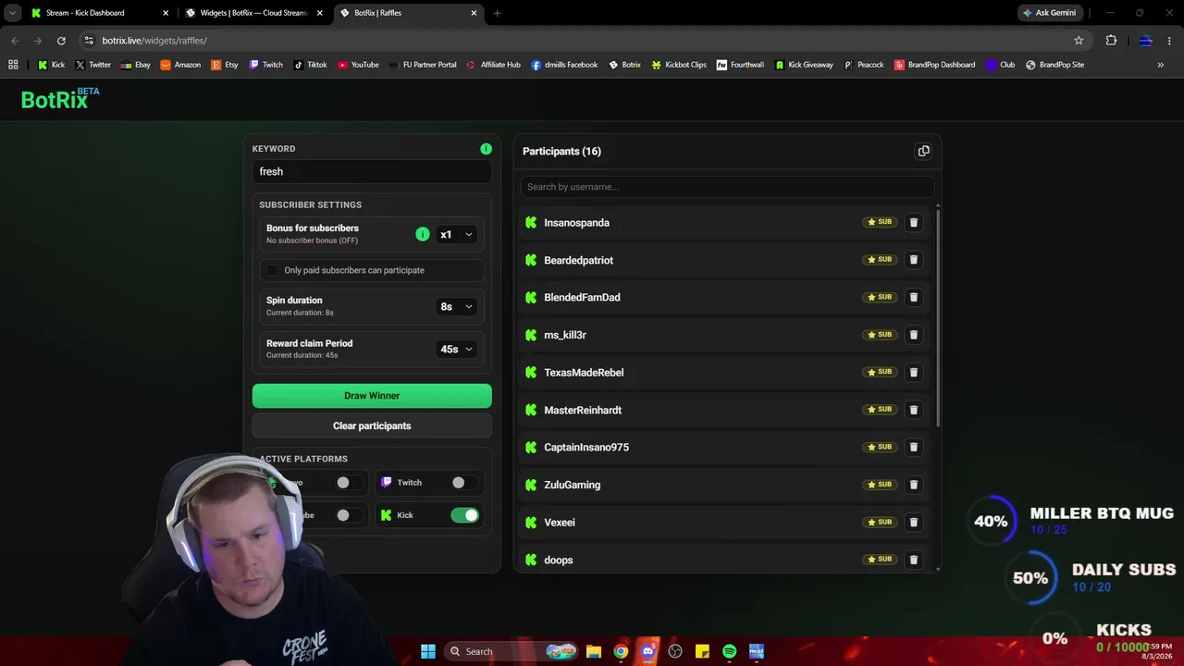Screen dimensions: 1184x666
Task: Select the BotRix | Raffles tab
Action: [407, 13]
